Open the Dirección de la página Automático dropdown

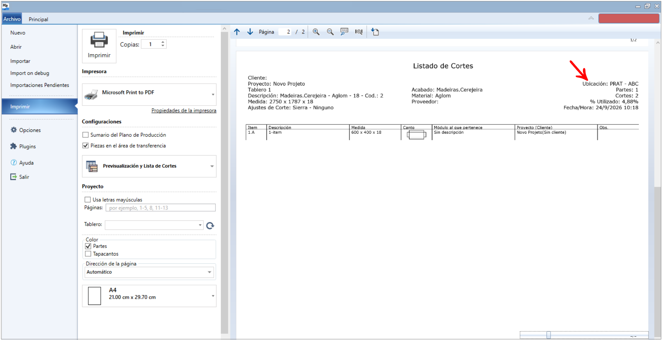(x=149, y=272)
